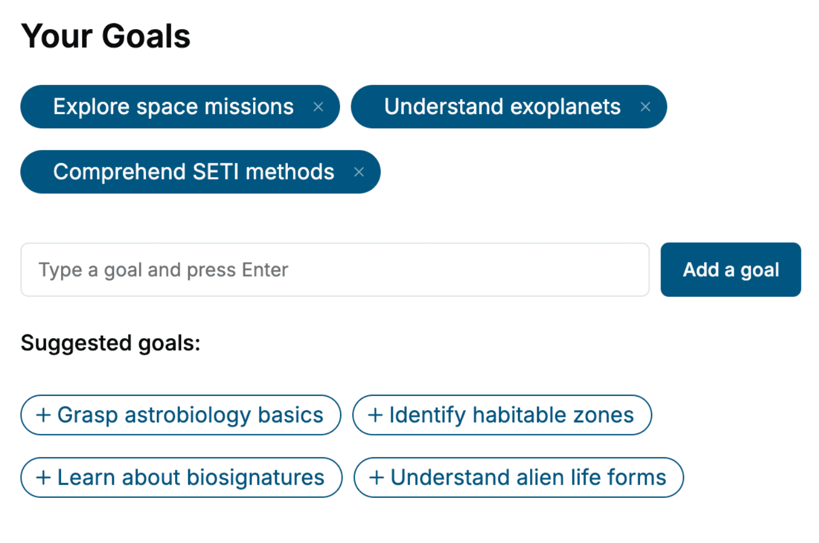Screen dimensions: 819x543
Task: Remove the "Understand exoplanets" goal
Action: click(645, 107)
